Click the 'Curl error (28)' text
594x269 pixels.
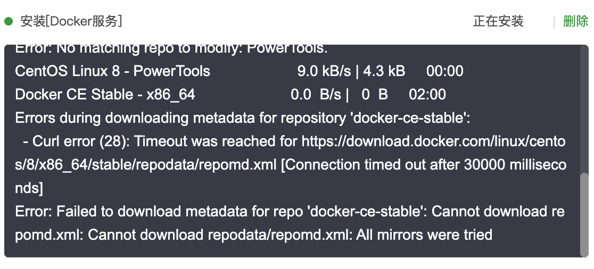[82, 141]
